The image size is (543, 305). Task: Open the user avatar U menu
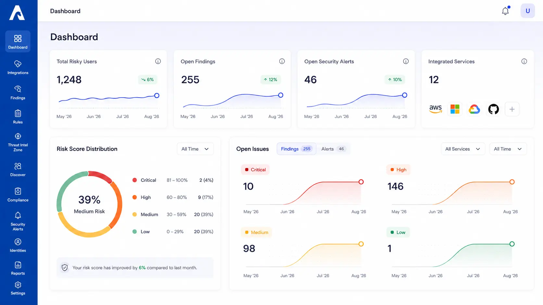tap(528, 11)
